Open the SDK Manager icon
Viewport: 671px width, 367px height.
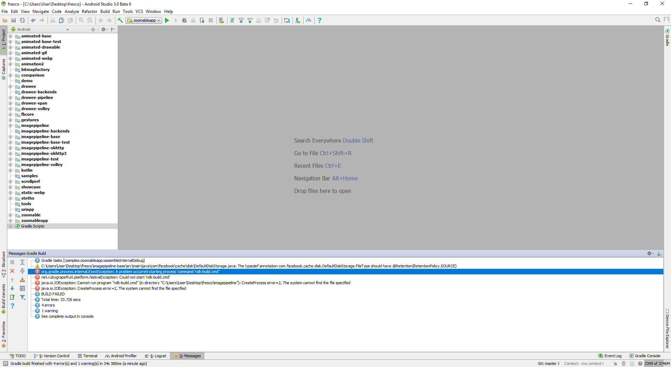298,20
